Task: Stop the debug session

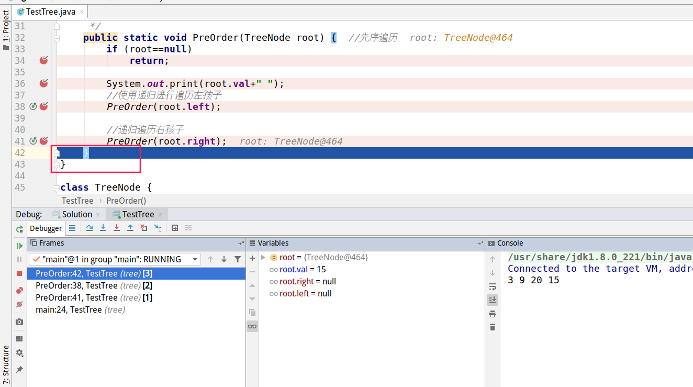Action: coord(19,273)
